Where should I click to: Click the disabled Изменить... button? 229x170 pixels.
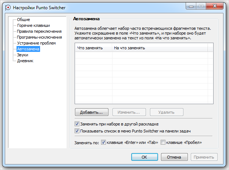coord(129,112)
